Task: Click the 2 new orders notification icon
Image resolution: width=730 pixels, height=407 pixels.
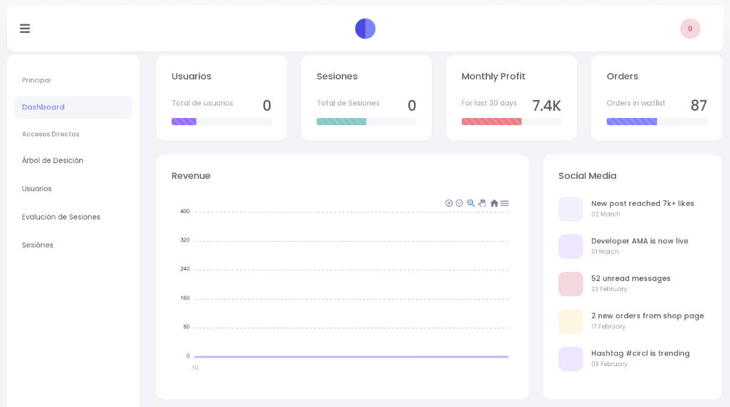Action: coord(571,321)
